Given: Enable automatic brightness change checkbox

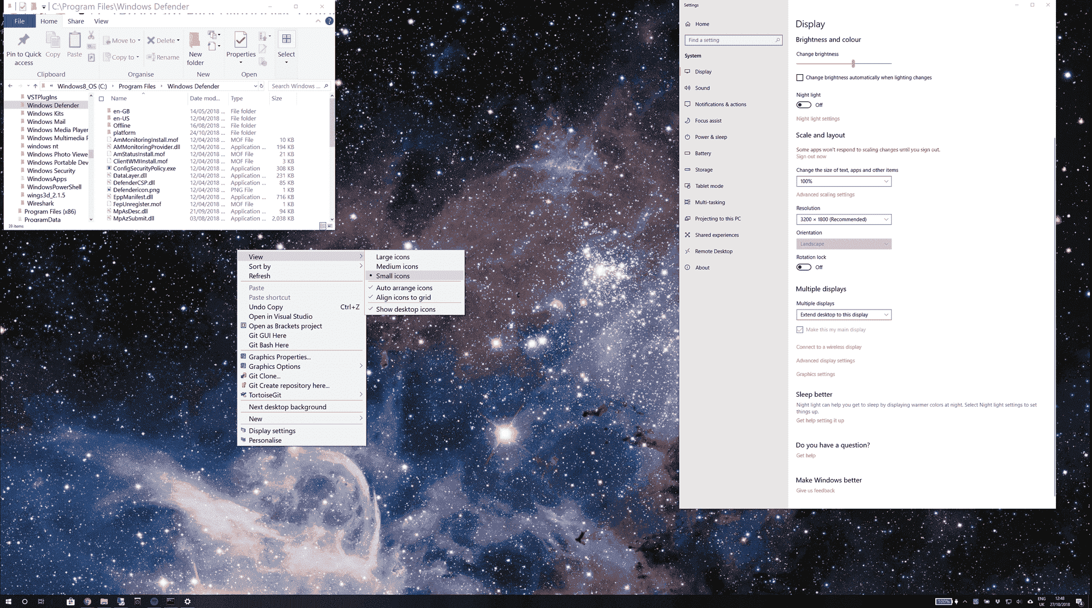Looking at the screenshot, I should pos(800,78).
